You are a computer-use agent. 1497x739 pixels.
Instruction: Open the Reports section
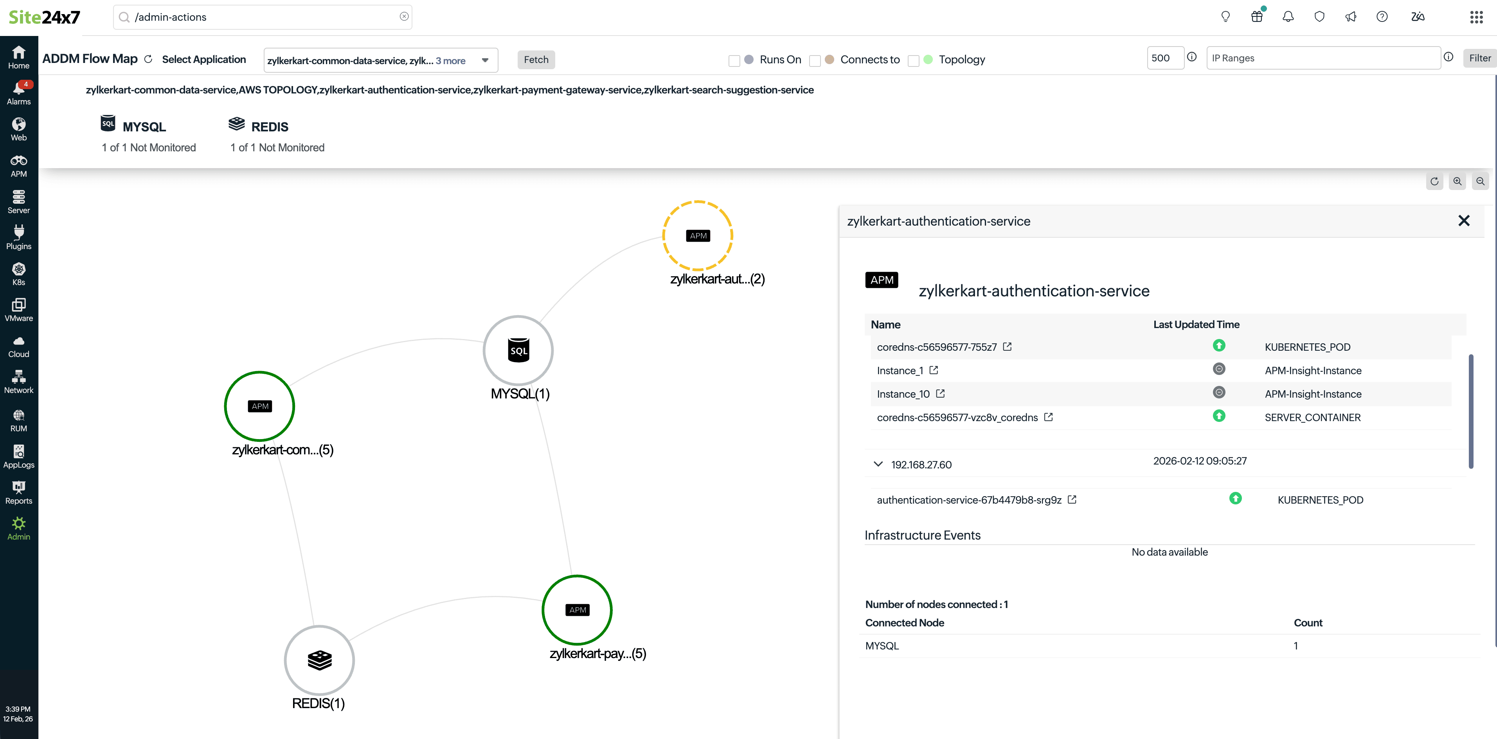click(x=19, y=491)
